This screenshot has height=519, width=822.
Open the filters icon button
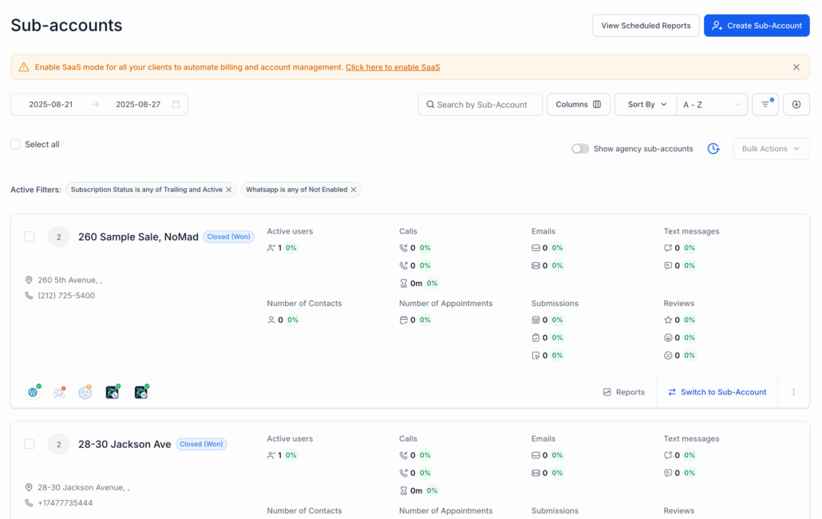pos(765,104)
